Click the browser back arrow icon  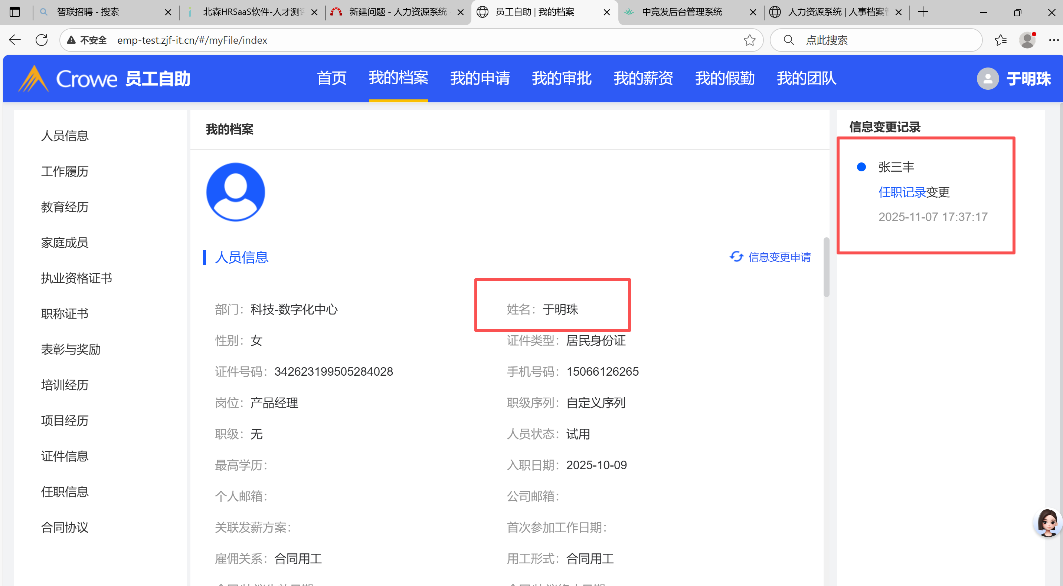[15, 40]
